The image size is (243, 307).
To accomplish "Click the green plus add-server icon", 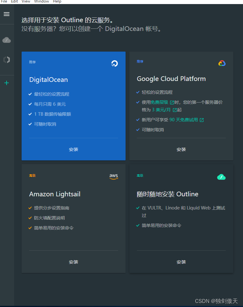I will pos(7,83).
